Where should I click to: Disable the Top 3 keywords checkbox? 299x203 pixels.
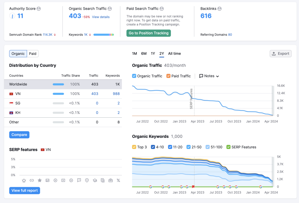point(134,147)
